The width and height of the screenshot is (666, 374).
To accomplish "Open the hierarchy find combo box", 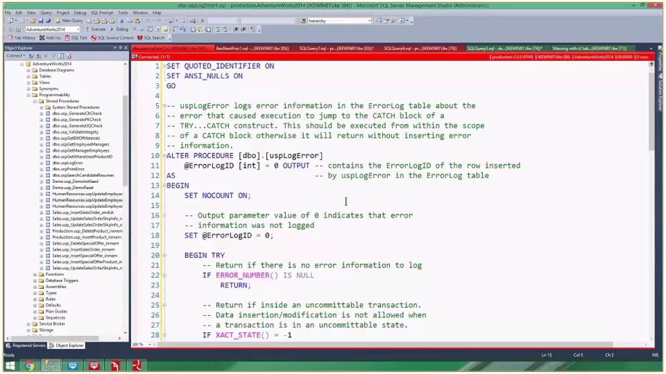I will [x=339, y=21].
